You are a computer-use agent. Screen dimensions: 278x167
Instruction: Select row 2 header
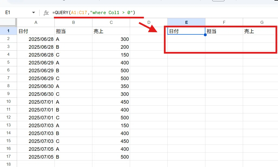[x=8, y=39]
